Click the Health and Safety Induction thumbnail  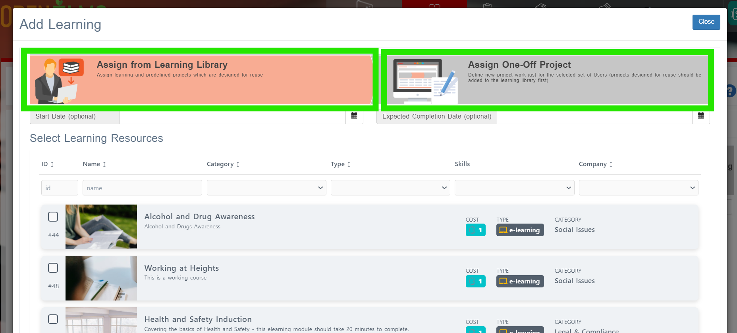101,320
